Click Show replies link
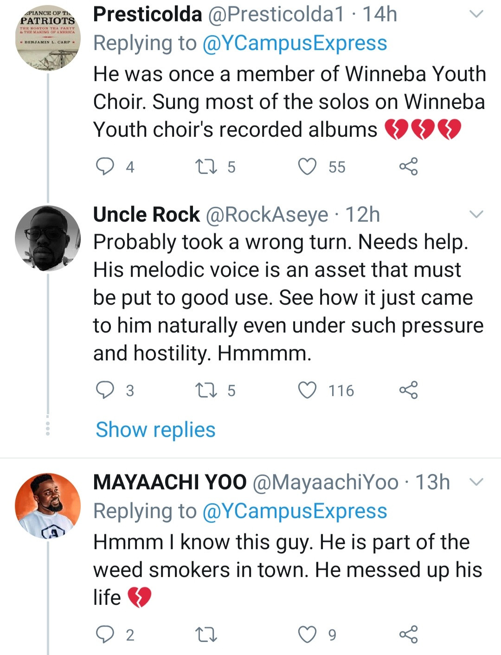This screenshot has width=501, height=655. point(155,430)
